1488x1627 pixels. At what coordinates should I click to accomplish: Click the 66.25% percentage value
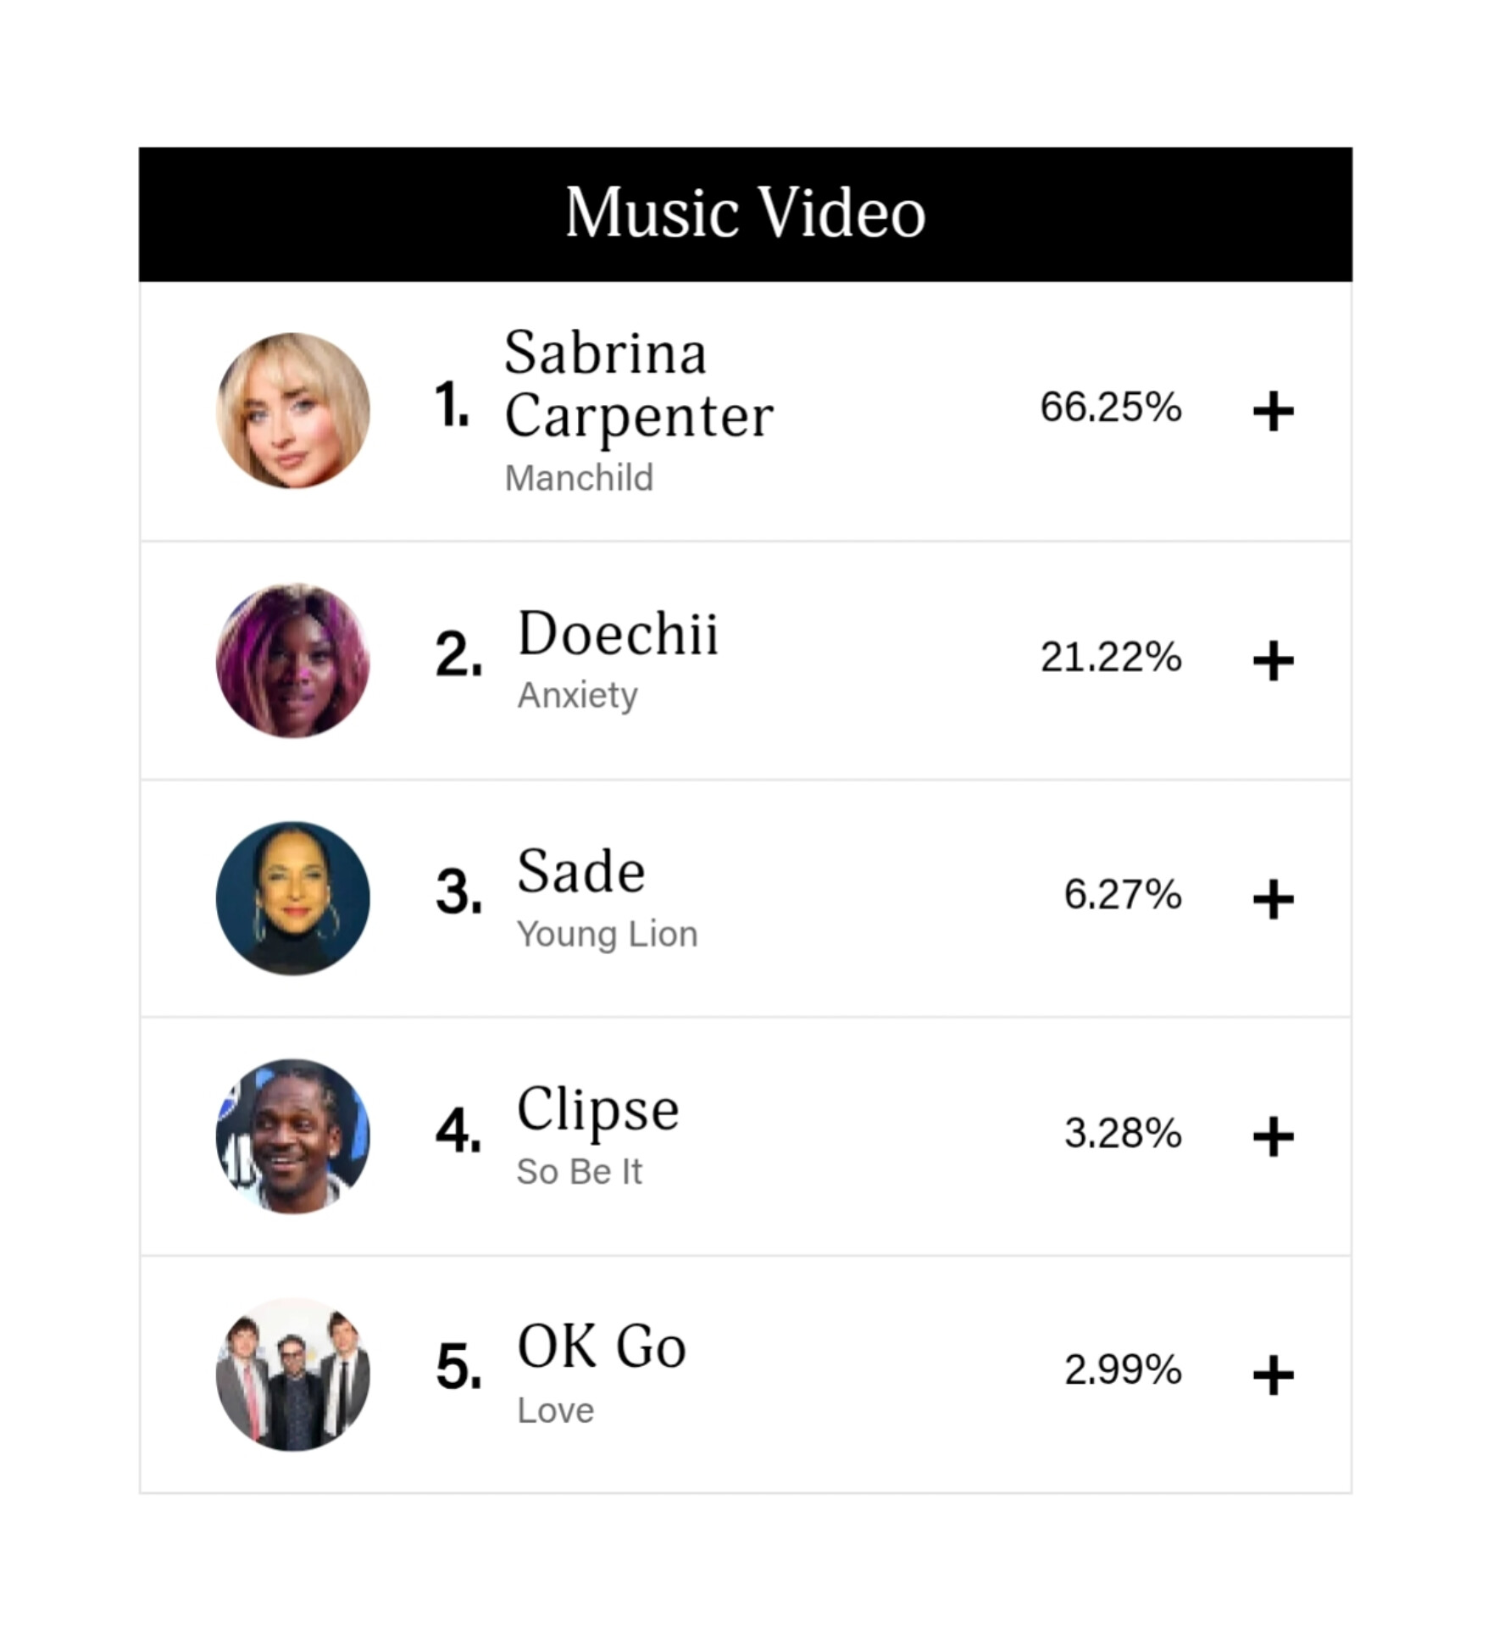point(1110,408)
